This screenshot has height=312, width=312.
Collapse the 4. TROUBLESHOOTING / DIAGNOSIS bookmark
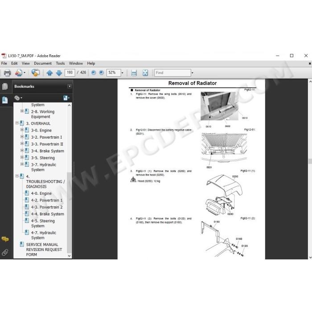click(17, 176)
